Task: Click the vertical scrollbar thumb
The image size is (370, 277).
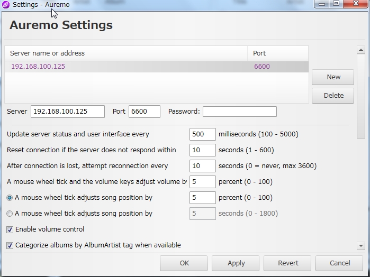Action: click(361, 96)
